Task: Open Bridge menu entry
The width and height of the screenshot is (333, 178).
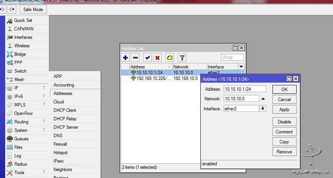Action: coord(27,54)
